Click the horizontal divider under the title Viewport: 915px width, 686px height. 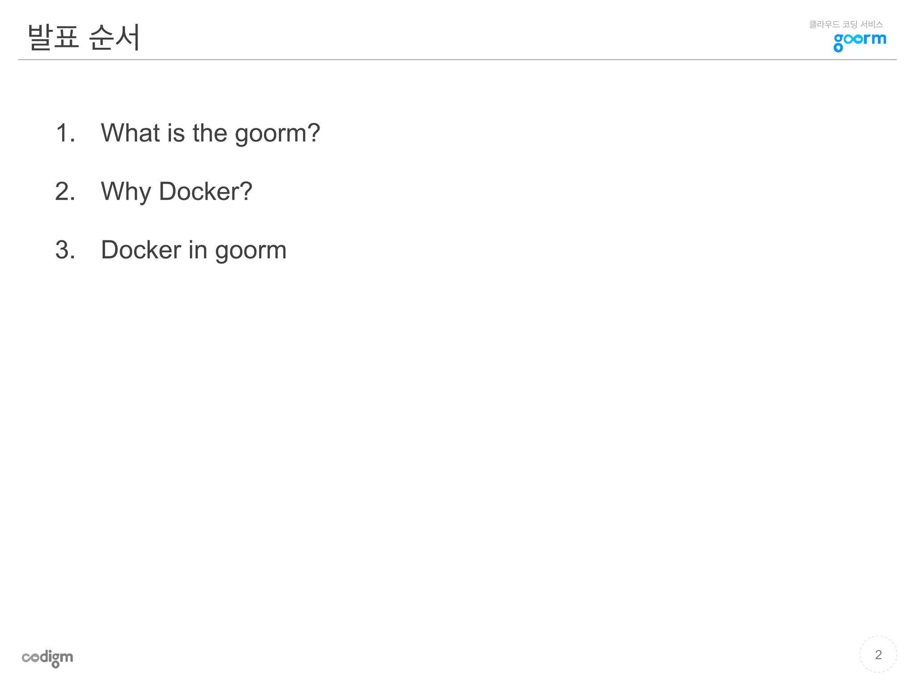click(x=457, y=59)
